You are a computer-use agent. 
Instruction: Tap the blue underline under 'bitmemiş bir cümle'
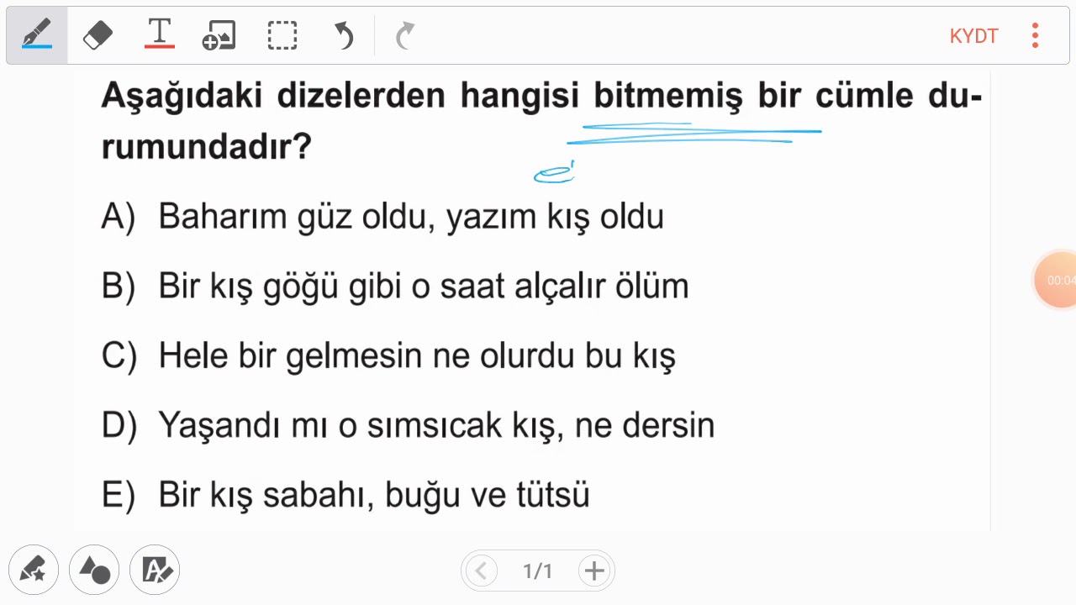coord(694,133)
